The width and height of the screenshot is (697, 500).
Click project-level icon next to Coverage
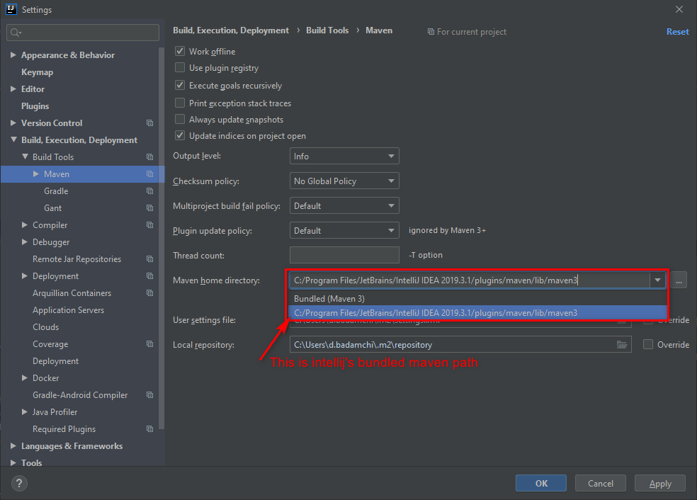(x=149, y=344)
